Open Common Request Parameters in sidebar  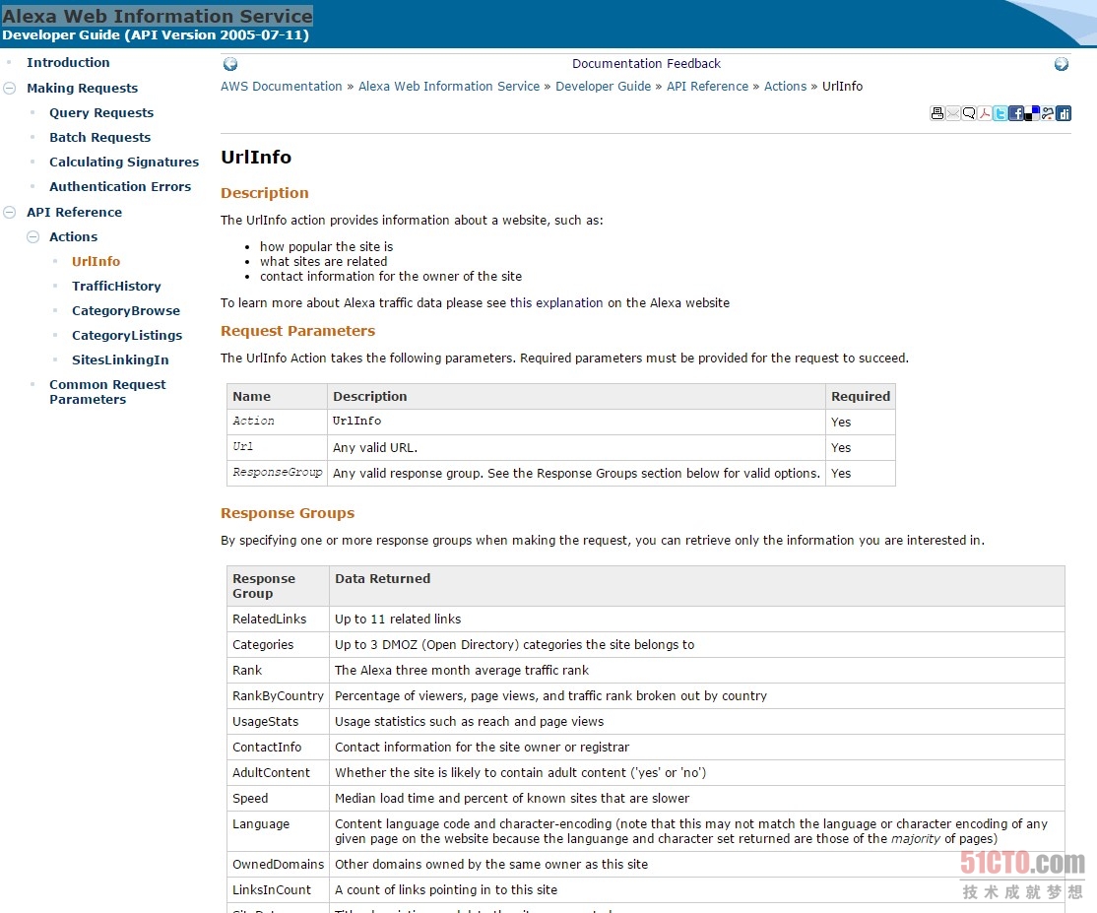point(107,392)
